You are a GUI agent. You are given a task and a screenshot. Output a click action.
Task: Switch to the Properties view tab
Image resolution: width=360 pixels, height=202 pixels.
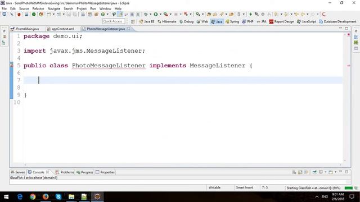[x=105, y=172]
